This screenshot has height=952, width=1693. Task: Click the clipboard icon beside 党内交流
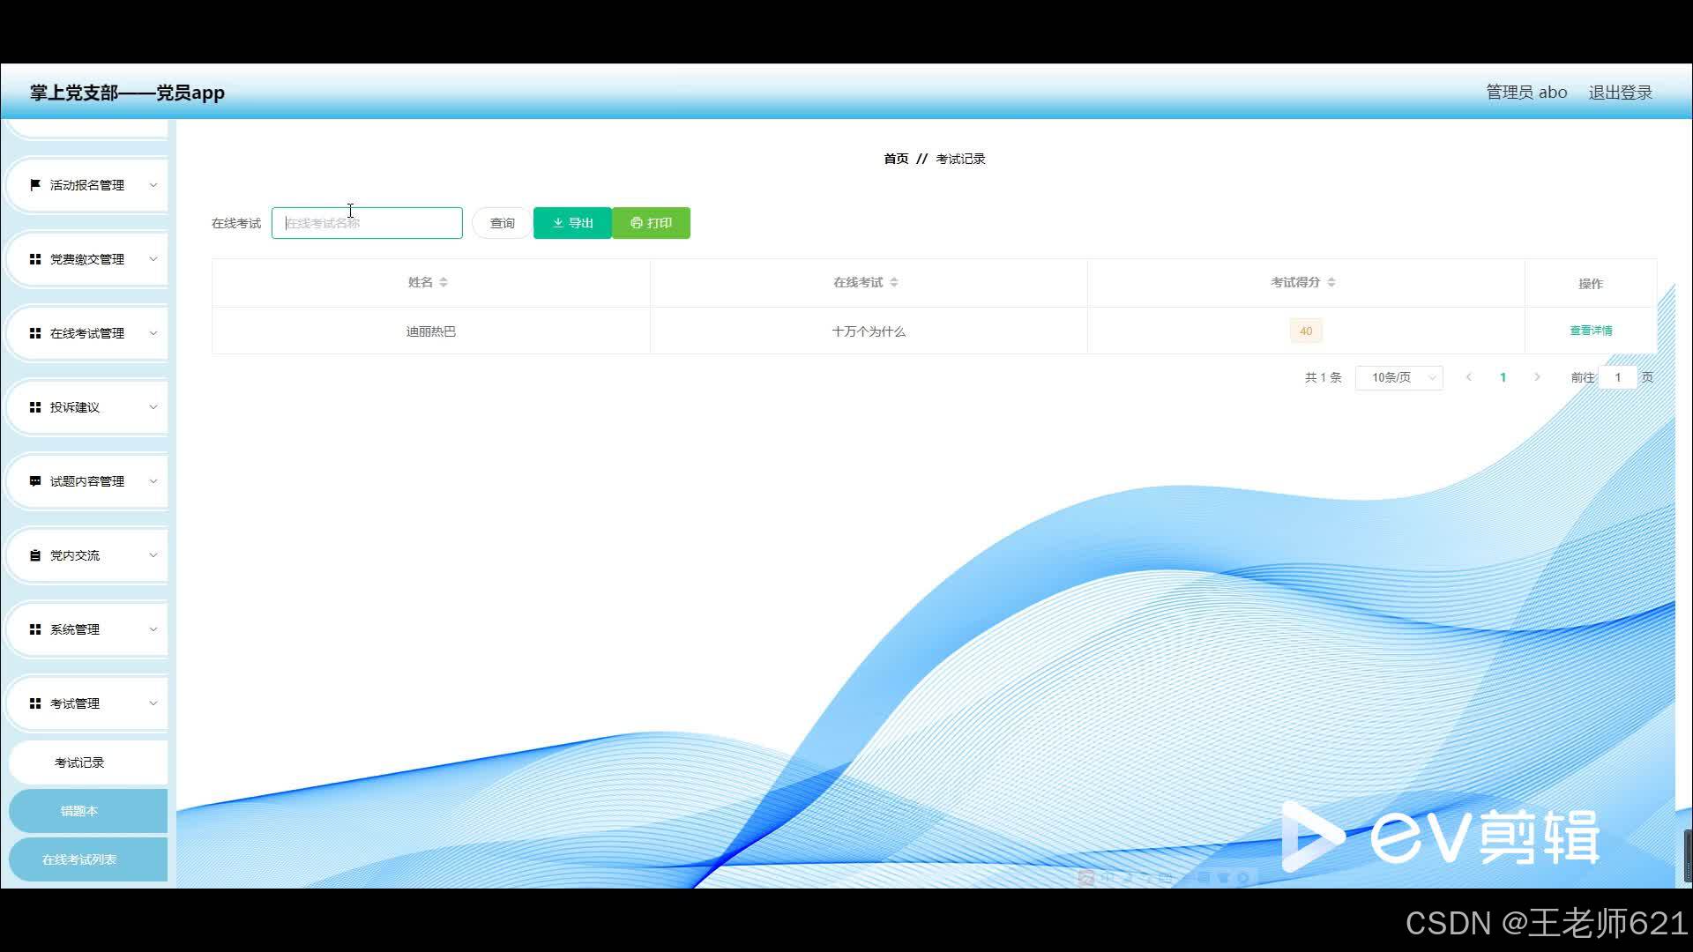(x=35, y=555)
